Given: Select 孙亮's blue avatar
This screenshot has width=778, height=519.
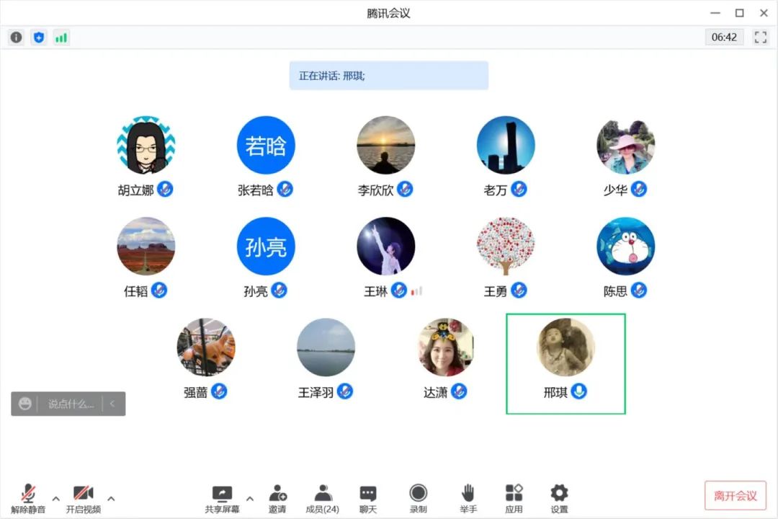Looking at the screenshot, I should 266,246.
